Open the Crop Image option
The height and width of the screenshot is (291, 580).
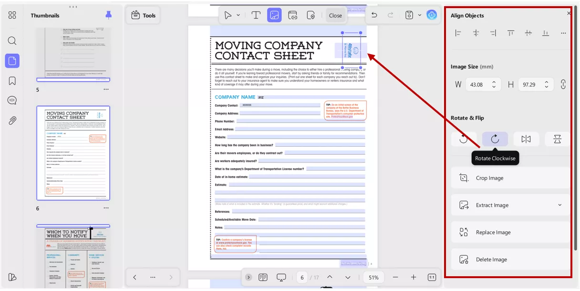point(489,178)
